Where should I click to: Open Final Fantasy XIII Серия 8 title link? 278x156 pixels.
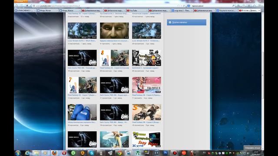point(114,68)
